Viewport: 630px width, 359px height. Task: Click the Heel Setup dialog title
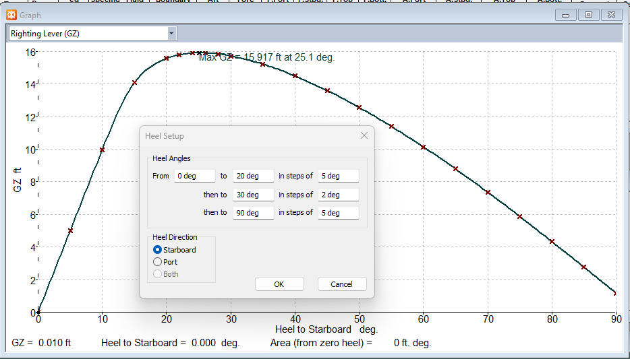click(165, 136)
